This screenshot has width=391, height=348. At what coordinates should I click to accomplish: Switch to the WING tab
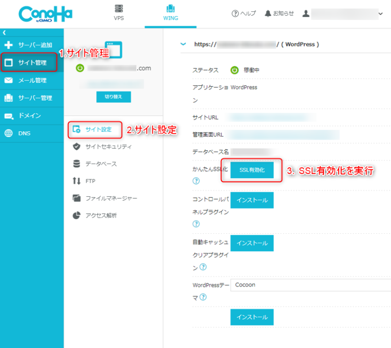click(x=171, y=13)
